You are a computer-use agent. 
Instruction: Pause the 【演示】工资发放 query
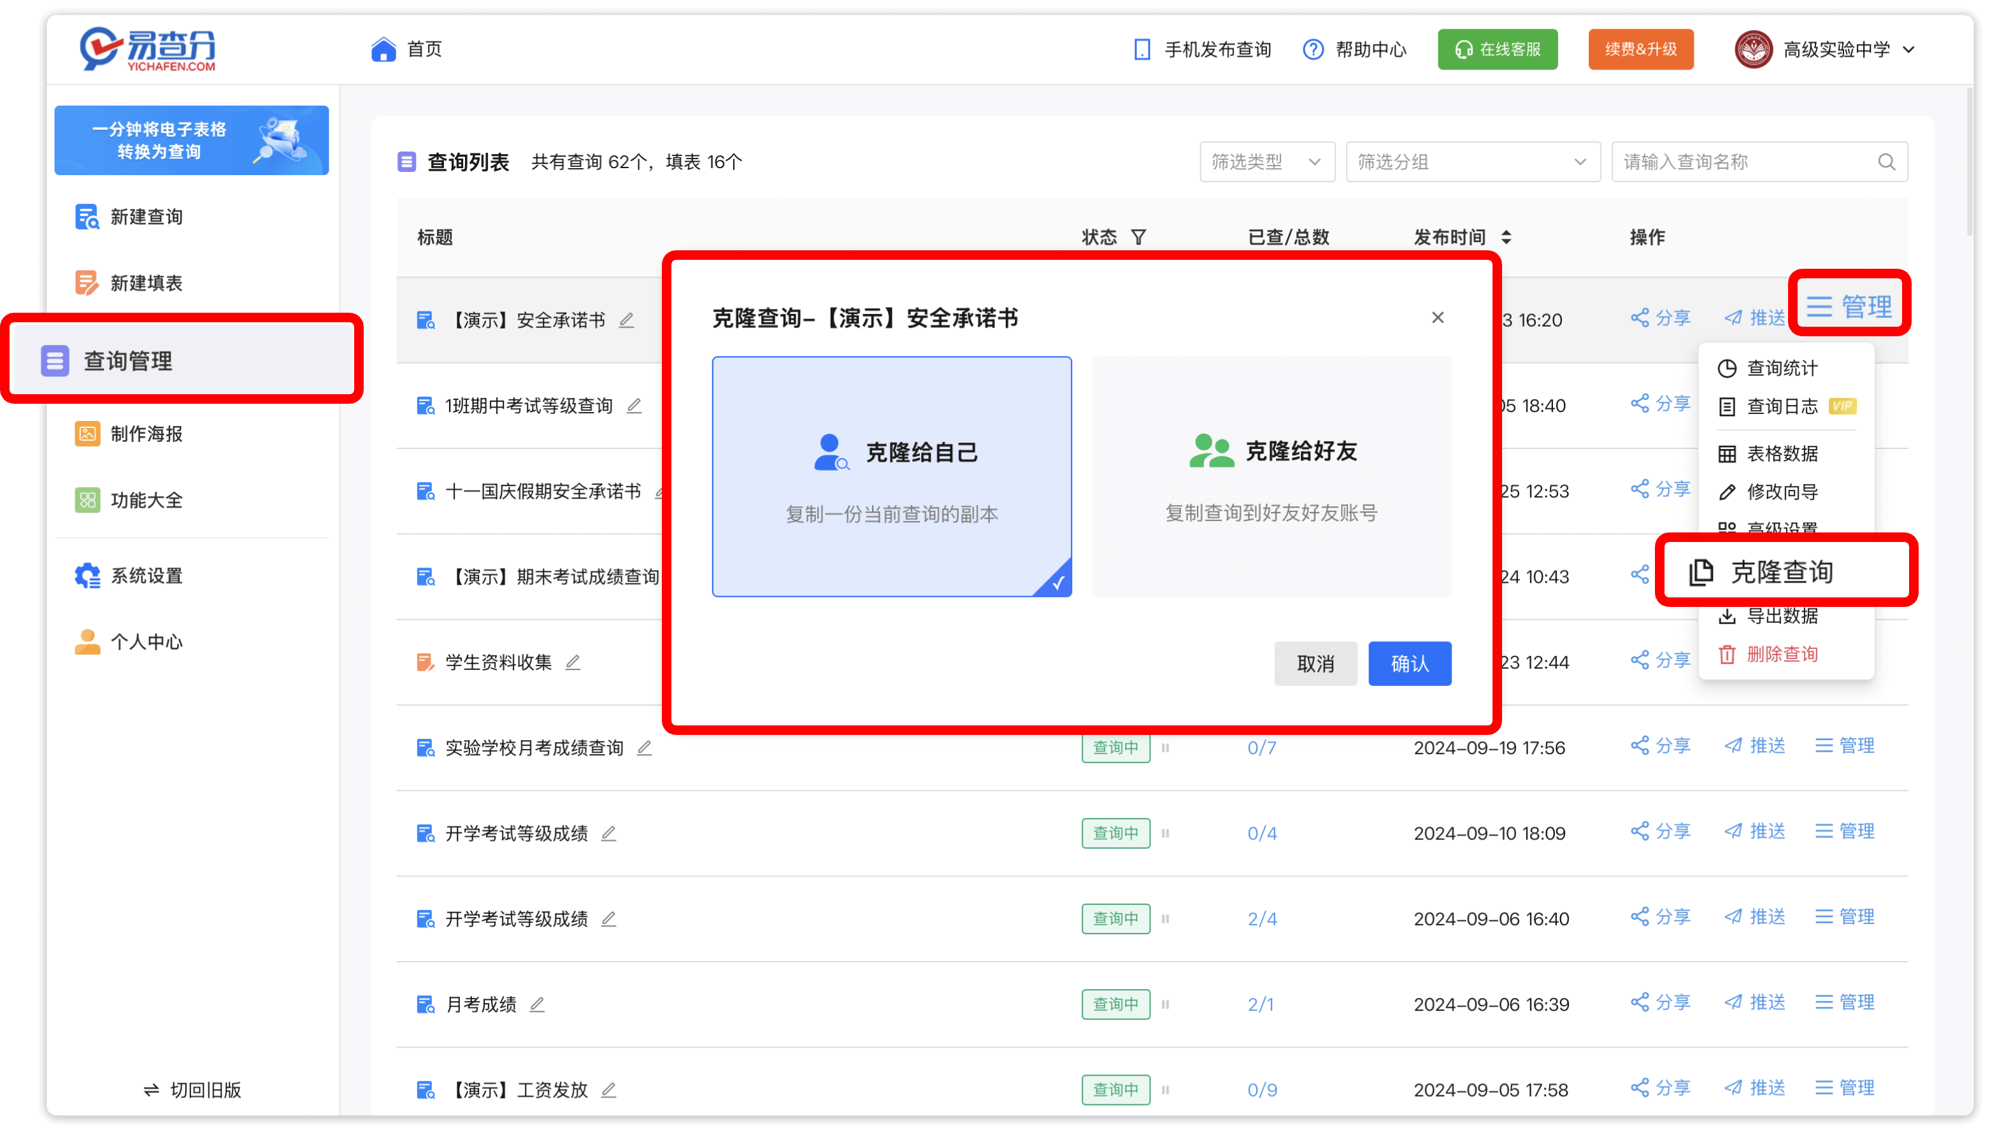click(1165, 1090)
